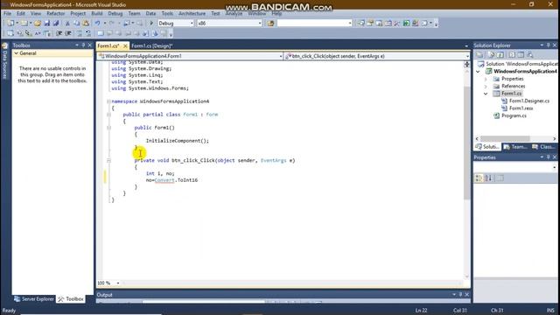Click the Find in Files icon
This screenshot has width=560, height=315.
270,24
